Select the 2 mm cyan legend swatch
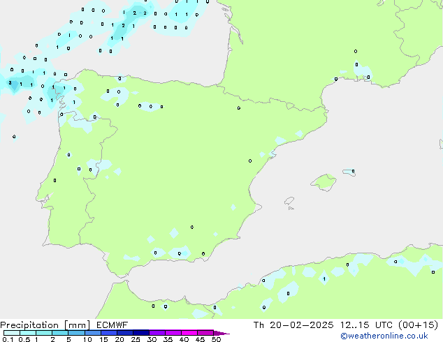This screenshot has width=443, height=342. tap(59, 333)
